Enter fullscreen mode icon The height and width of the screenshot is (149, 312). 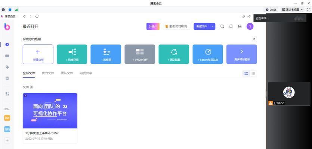click(309, 10)
